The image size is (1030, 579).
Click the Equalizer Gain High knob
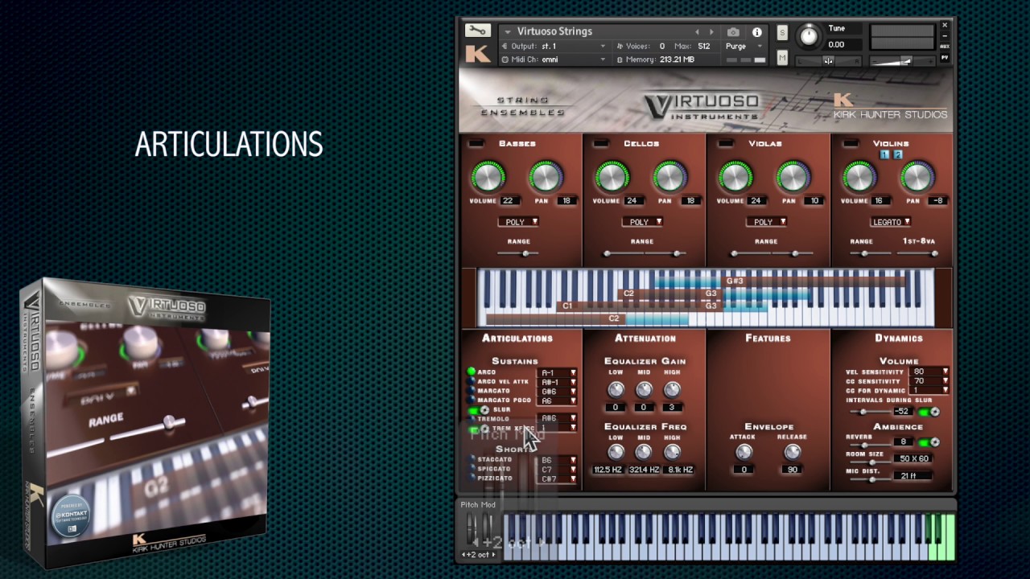[x=672, y=390]
